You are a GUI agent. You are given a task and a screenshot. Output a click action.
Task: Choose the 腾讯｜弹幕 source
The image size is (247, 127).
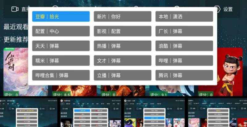(x=184, y=75)
